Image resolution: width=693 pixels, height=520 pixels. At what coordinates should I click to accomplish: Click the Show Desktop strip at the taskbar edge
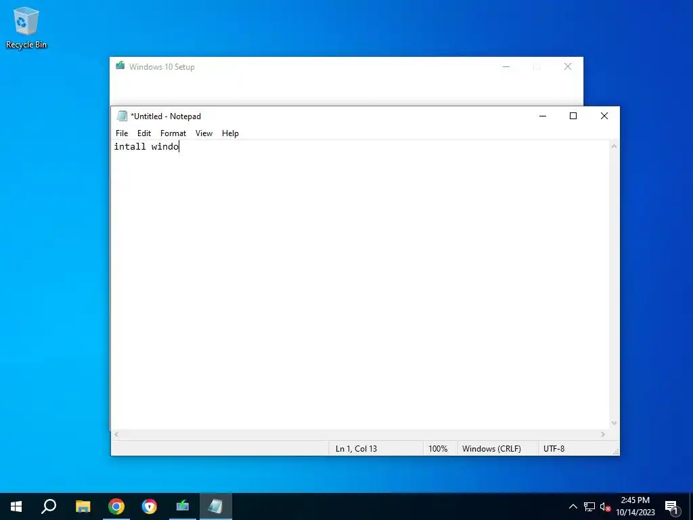pos(691,506)
